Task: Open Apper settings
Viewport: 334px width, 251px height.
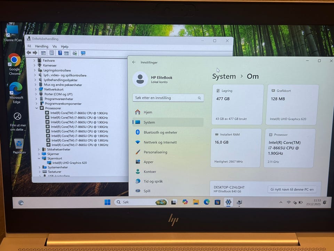Action: pyautogui.click(x=168, y=162)
